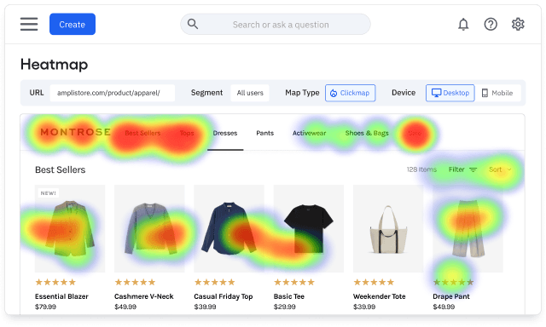Open the settings gear
This screenshot has height=327, width=546.
(518, 25)
